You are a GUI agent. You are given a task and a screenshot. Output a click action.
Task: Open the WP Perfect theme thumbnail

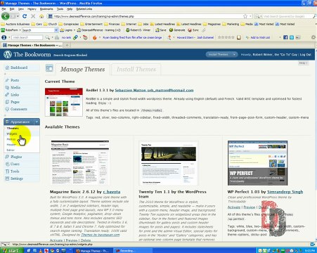(257, 163)
